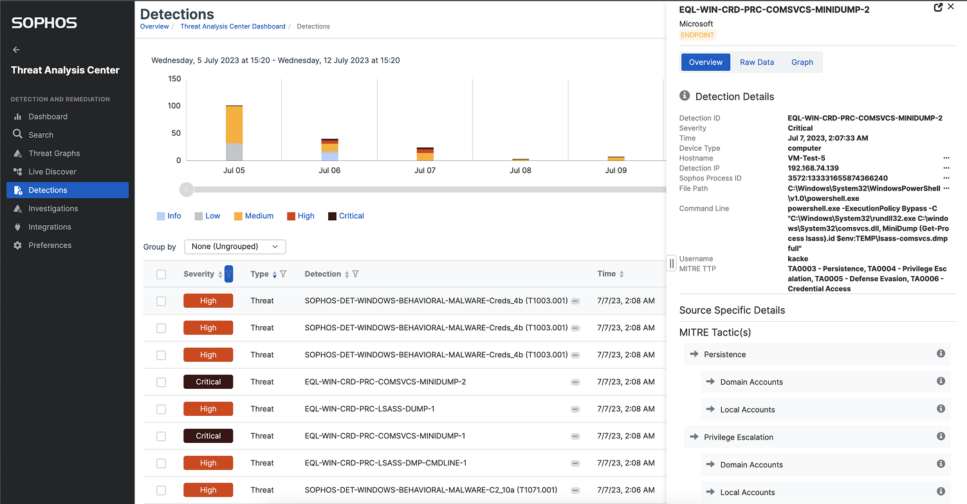Screen dimensions: 967x504
Task: Click the Detection column filter funnel icon
Action: [x=356, y=274]
